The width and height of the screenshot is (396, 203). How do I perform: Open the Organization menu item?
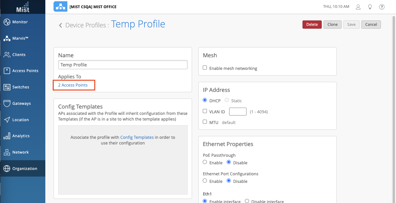25,169
